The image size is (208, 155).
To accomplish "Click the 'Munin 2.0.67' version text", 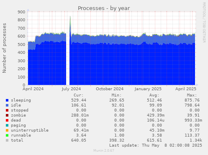I will point(104,150).
